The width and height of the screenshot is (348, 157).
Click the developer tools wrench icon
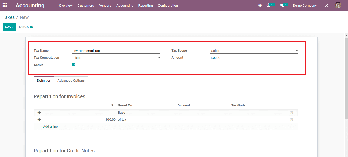[326, 5]
